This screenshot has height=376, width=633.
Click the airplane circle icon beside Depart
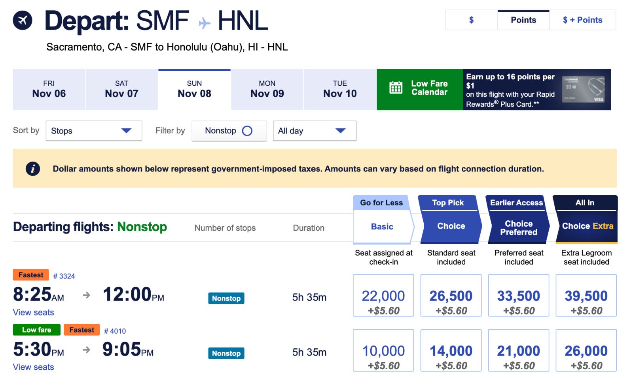(23, 21)
